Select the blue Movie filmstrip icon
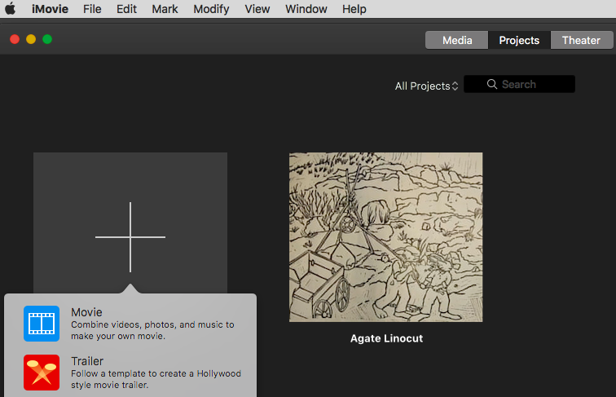 [x=42, y=324]
